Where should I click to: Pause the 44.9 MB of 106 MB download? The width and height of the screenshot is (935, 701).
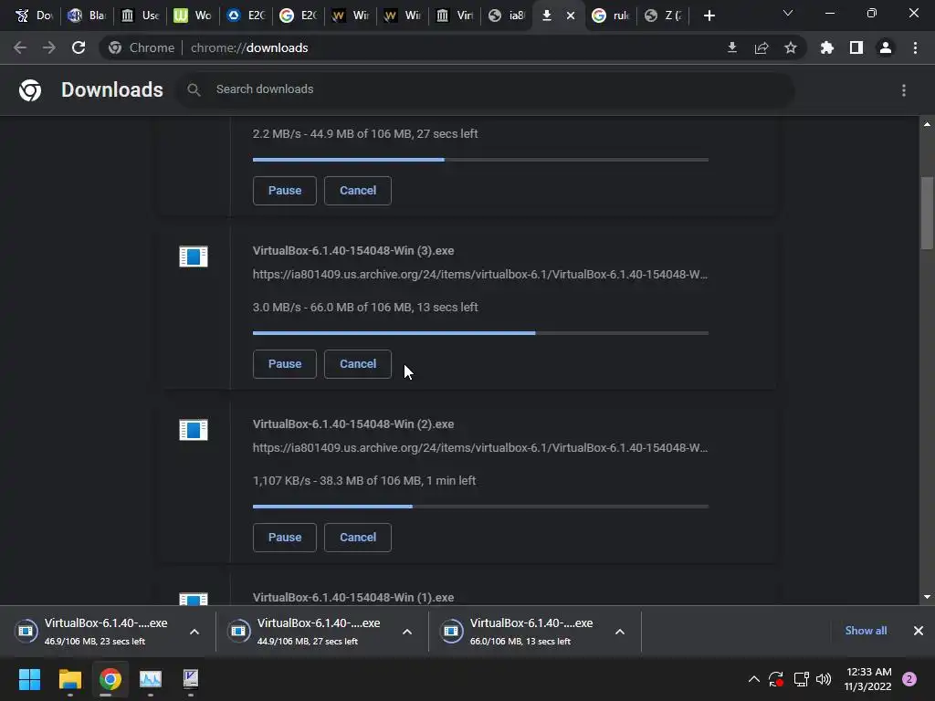tap(285, 191)
